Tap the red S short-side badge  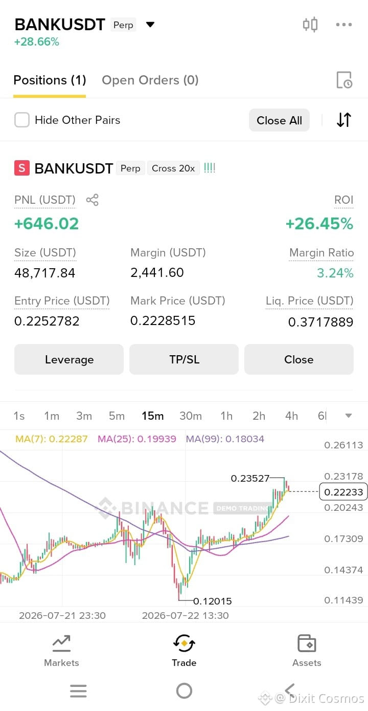21,168
